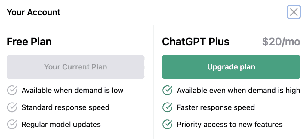The height and width of the screenshot is (139, 308).
Task: Click the $20/mo price label
Action: (x=281, y=42)
